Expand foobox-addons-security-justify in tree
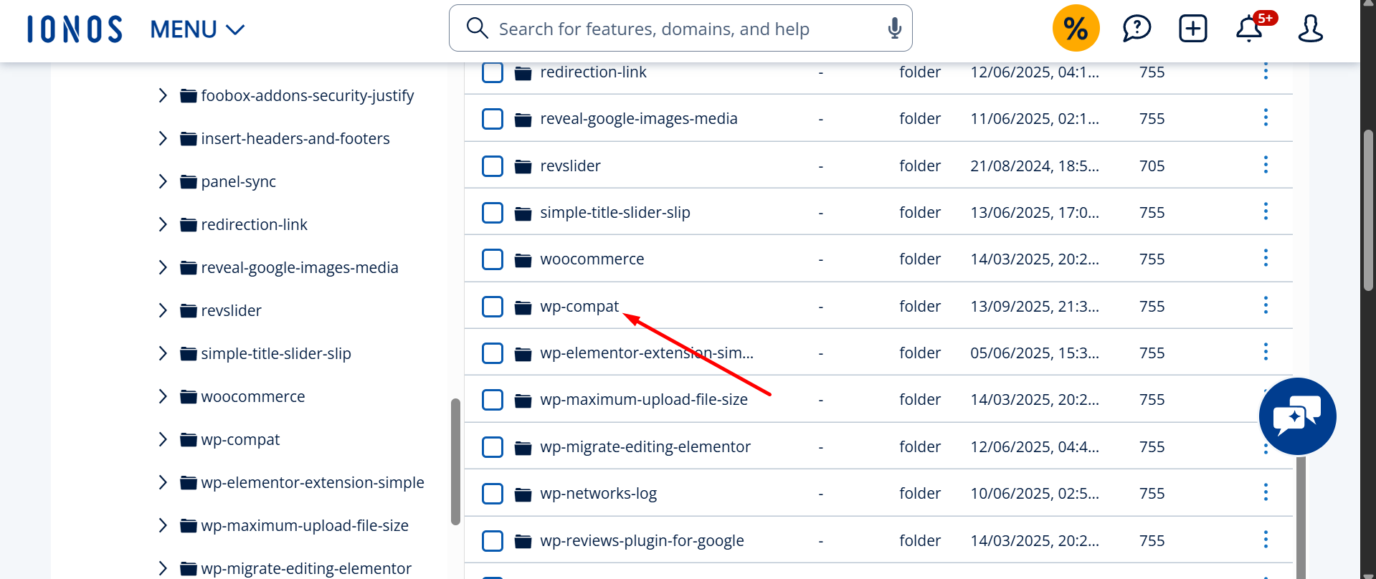The width and height of the screenshot is (1376, 579). (163, 95)
